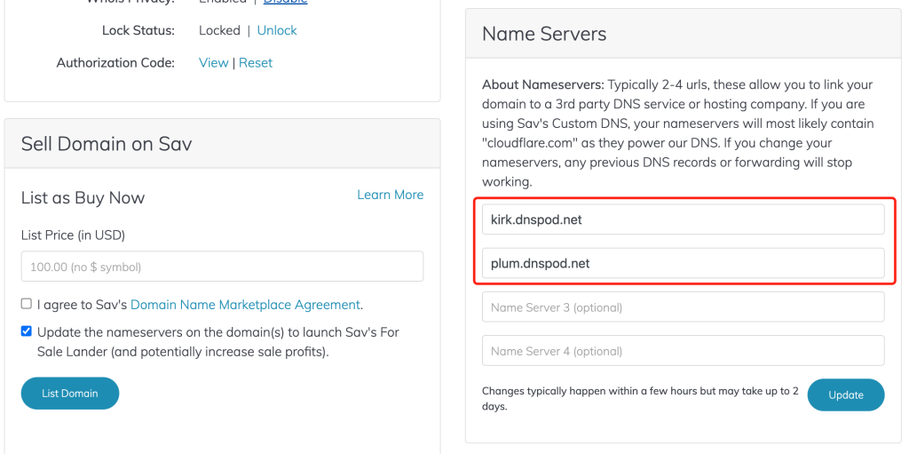Click the List as Buy Now title

pyautogui.click(x=83, y=198)
